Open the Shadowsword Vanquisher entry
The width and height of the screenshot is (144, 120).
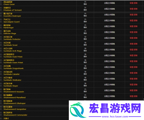click(x=15, y=109)
